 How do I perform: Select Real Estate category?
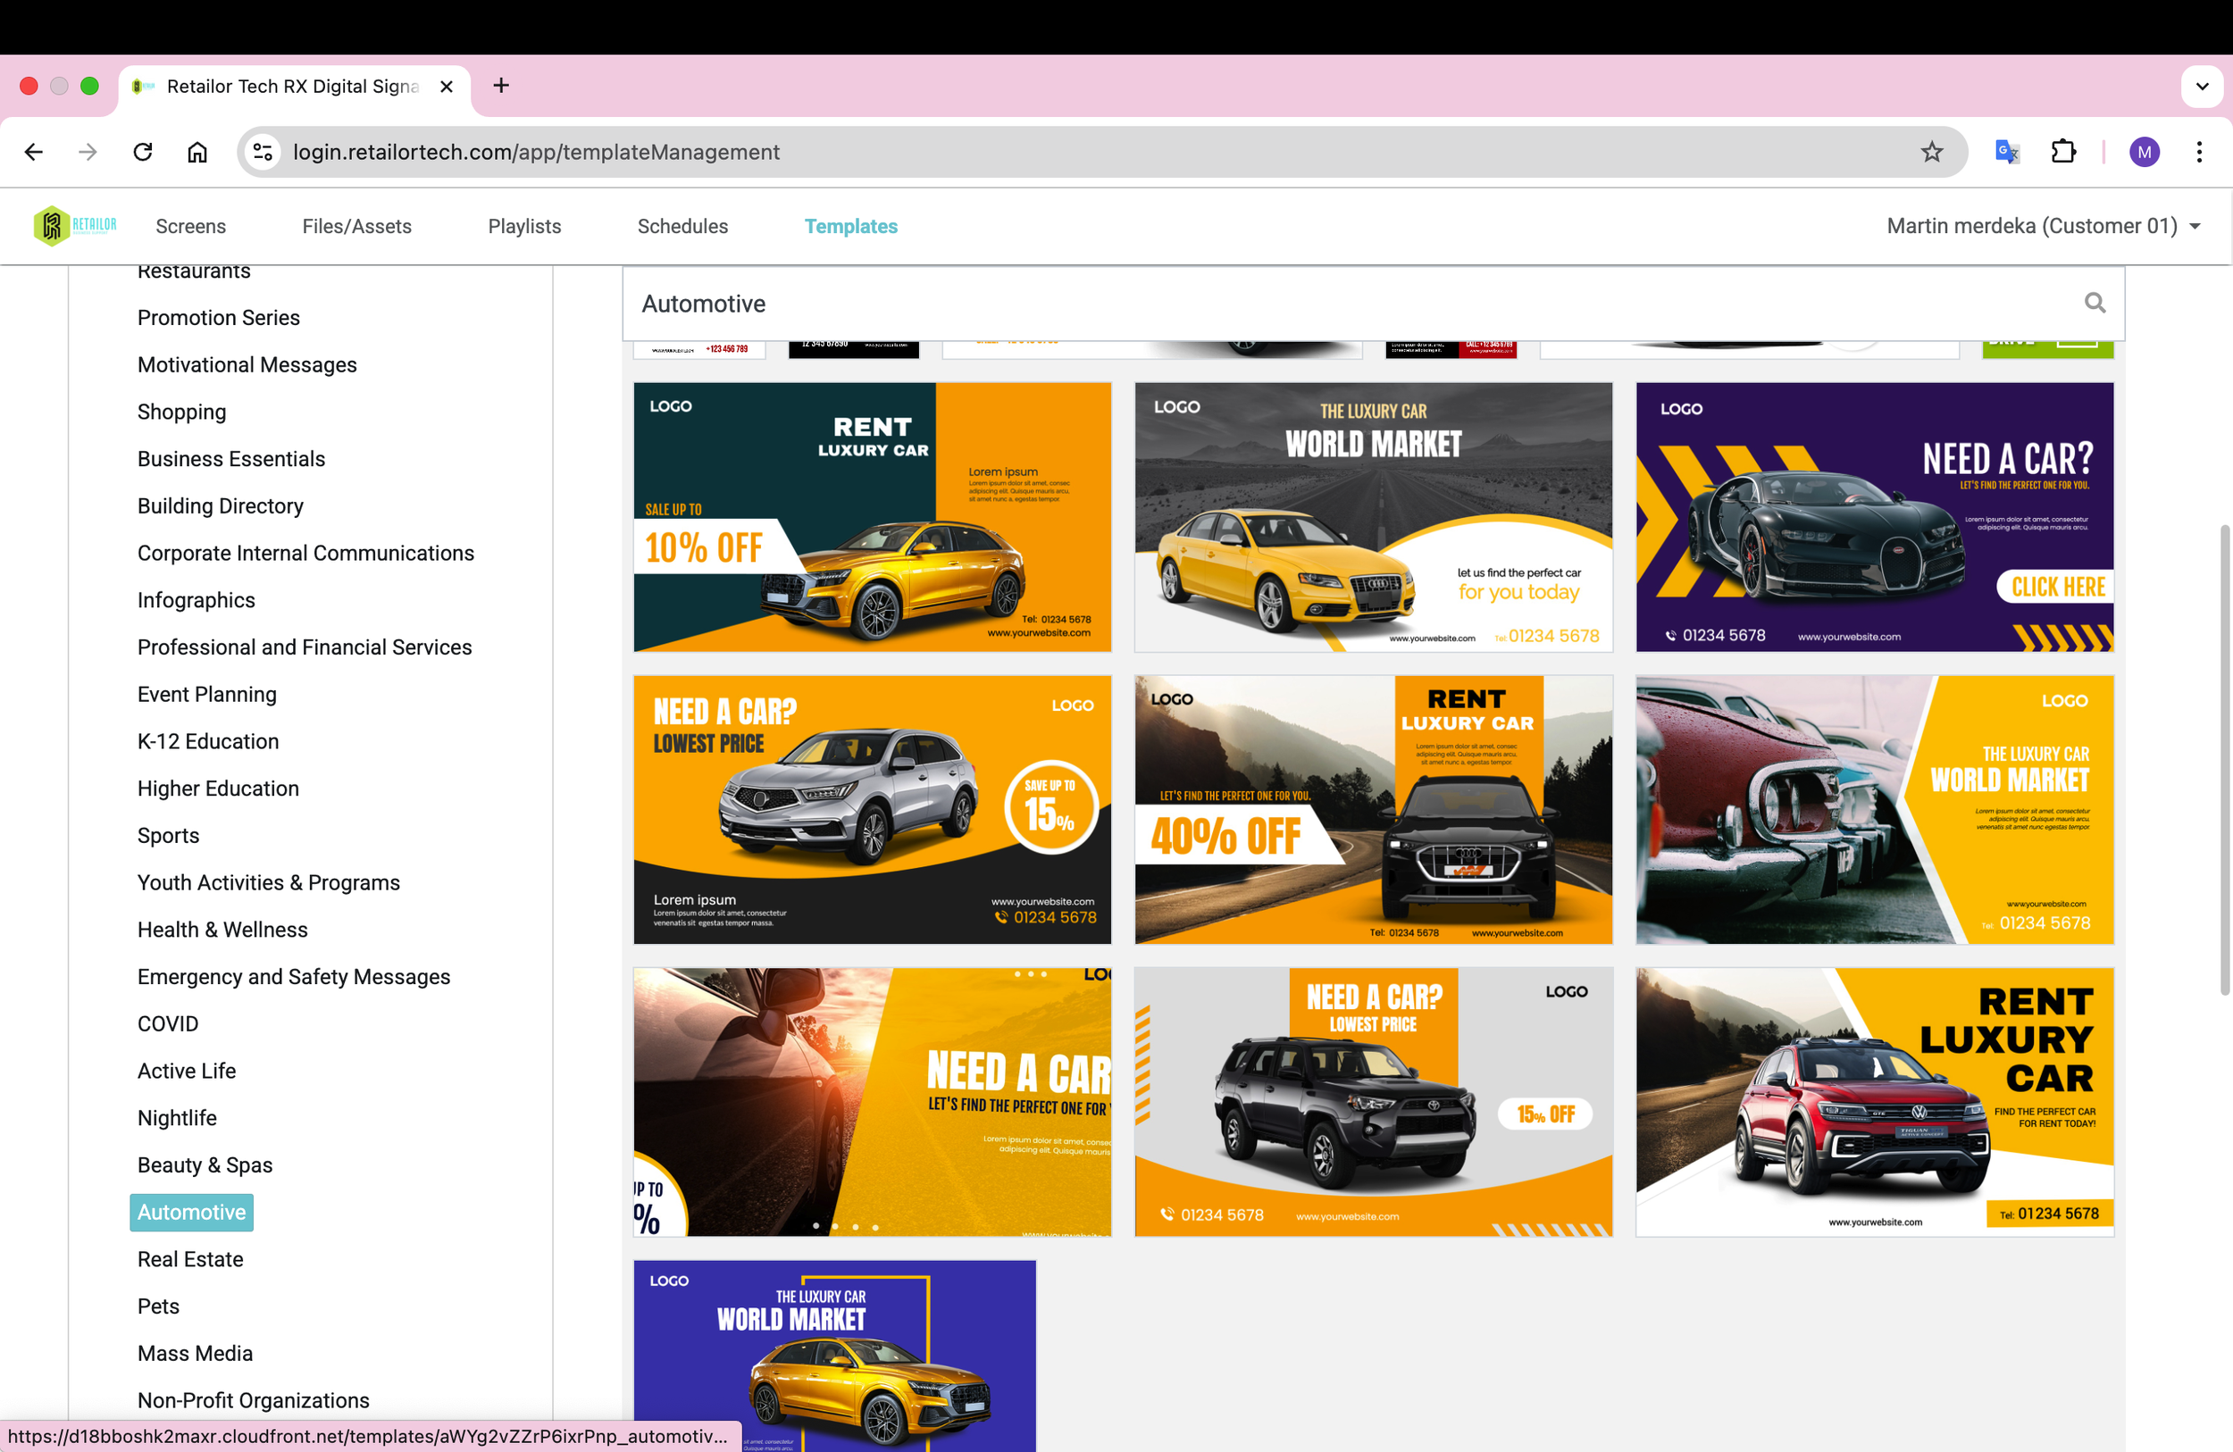(190, 1259)
